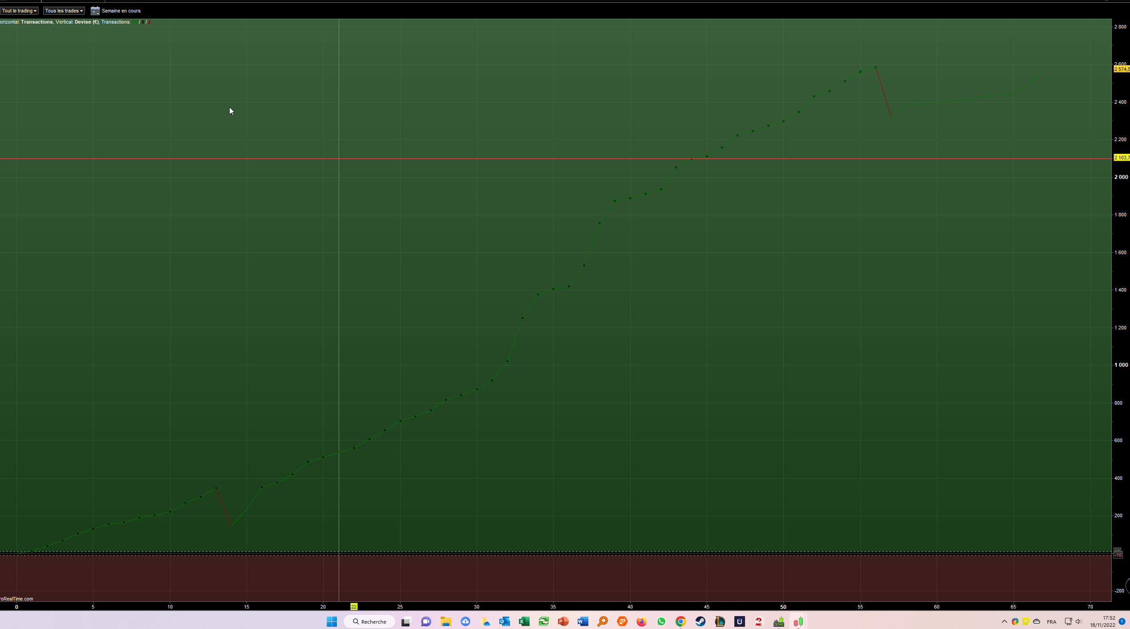1130x629 pixels.
Task: Expand the 'Tous les trades' dropdown
Action: pos(64,11)
